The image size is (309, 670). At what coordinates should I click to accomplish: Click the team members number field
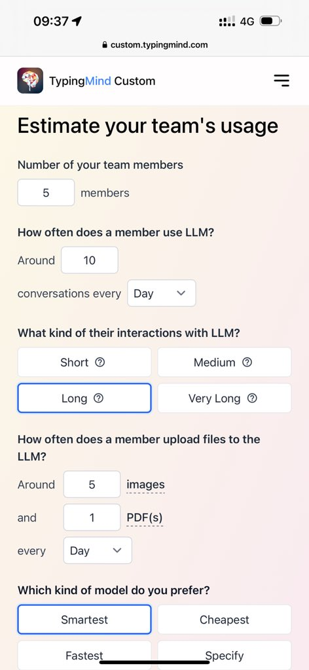tap(46, 193)
